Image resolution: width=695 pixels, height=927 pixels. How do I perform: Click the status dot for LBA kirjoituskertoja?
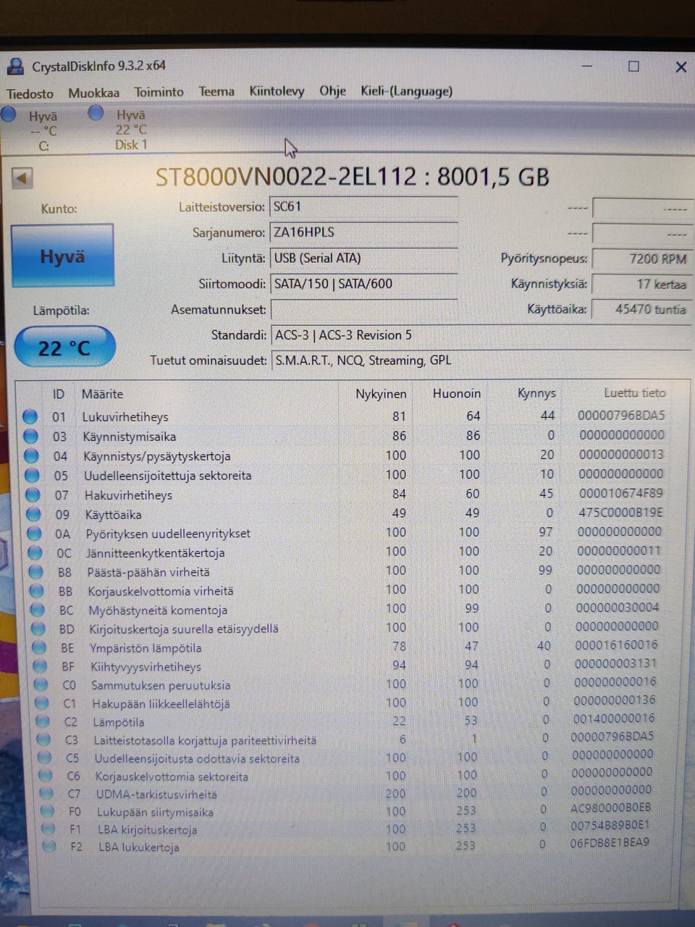pos(48,829)
